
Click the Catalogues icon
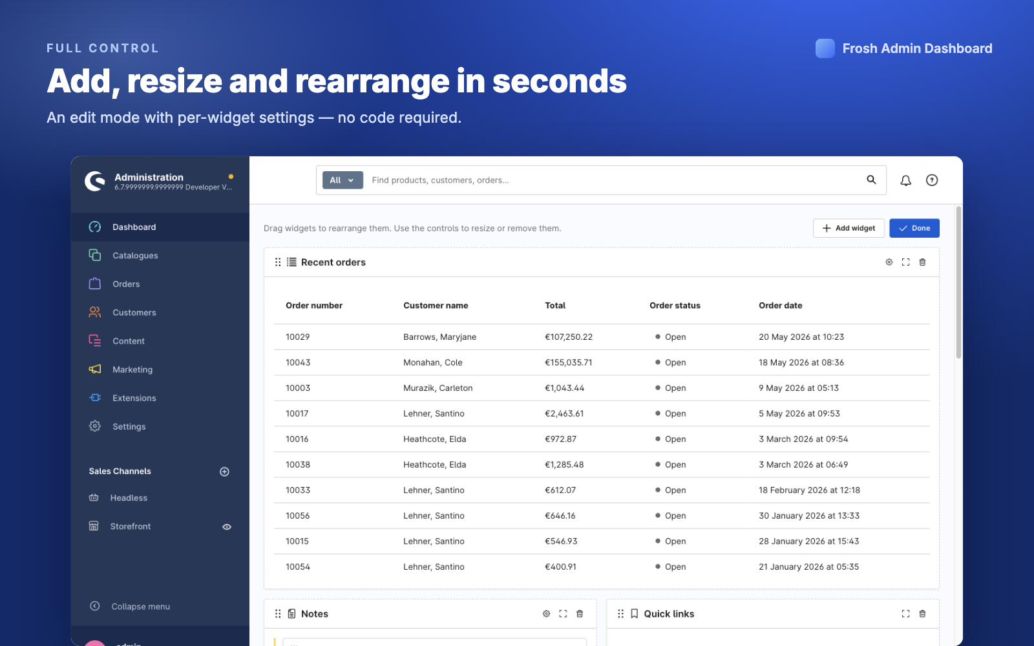[x=95, y=255]
